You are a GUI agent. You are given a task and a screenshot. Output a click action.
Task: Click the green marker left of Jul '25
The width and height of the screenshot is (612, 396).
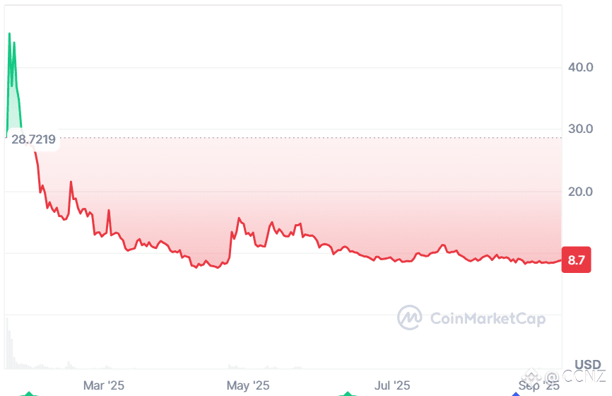(x=348, y=394)
